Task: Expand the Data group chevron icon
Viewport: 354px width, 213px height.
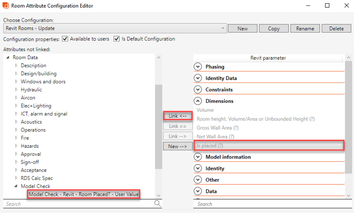Action: pyautogui.click(x=198, y=191)
